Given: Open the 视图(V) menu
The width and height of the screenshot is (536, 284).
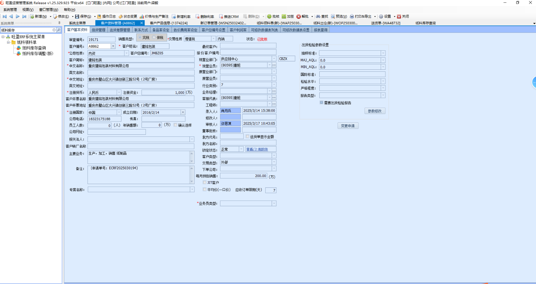Looking at the screenshot, I should pos(28,10).
